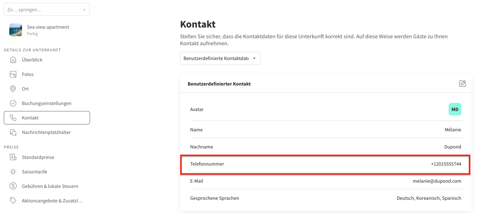Click the checkmark circle icon for Buchungseinstellungen
The height and width of the screenshot is (214, 482).
click(13, 103)
